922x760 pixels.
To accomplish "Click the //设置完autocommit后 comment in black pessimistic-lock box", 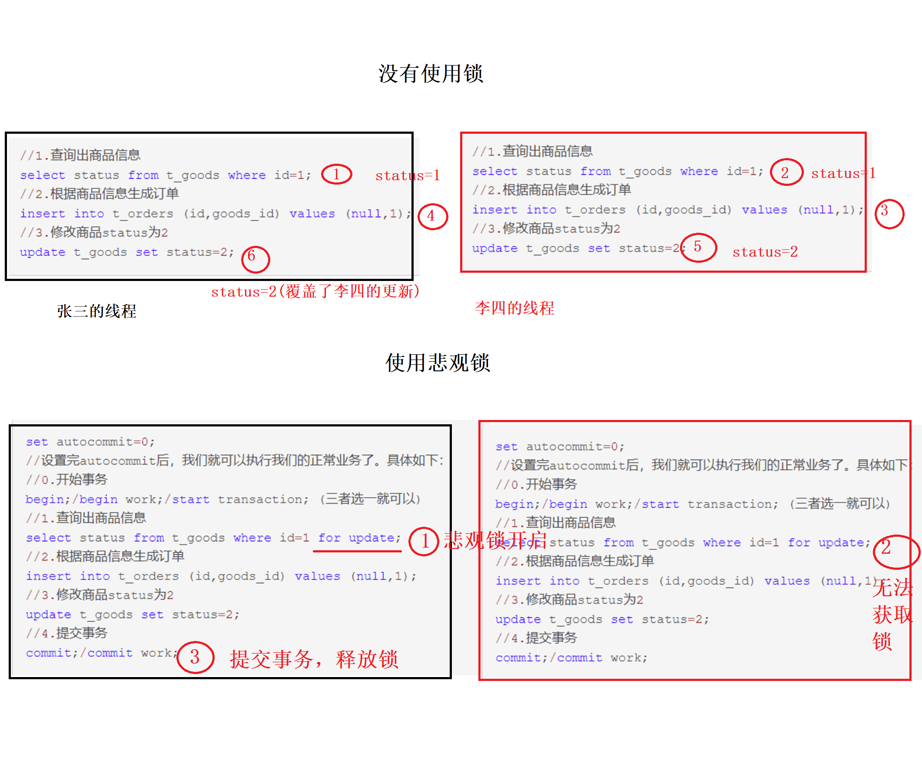I will point(235,460).
